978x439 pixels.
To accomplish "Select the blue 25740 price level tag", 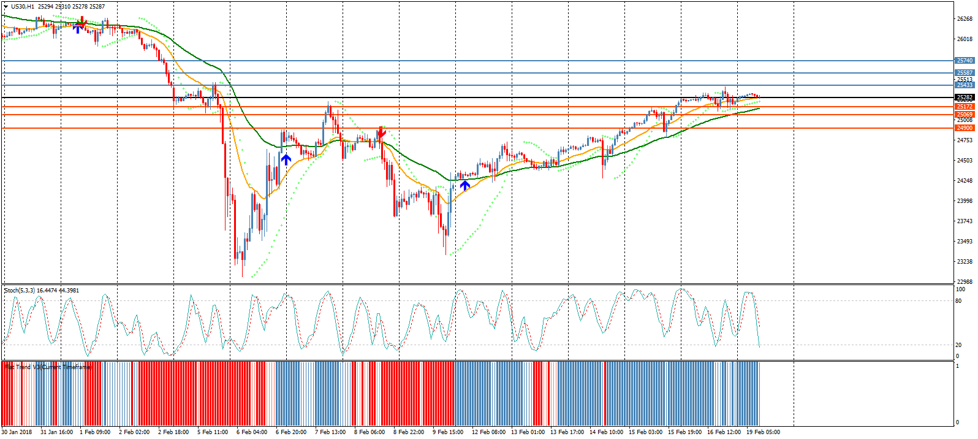I will click(x=965, y=61).
